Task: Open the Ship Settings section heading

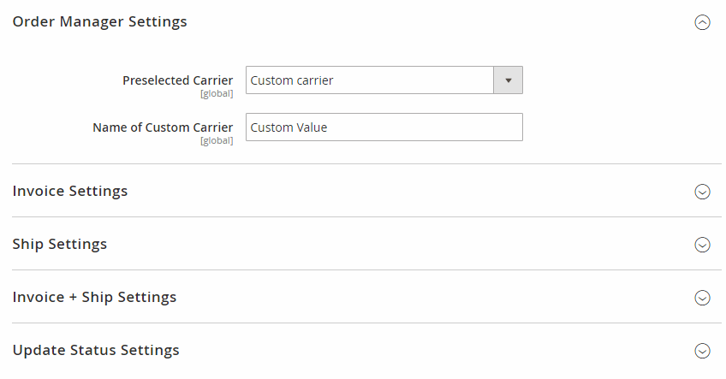Action: coord(60,244)
